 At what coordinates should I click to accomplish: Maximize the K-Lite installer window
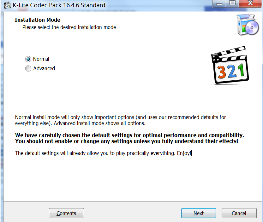click(x=232, y=3)
